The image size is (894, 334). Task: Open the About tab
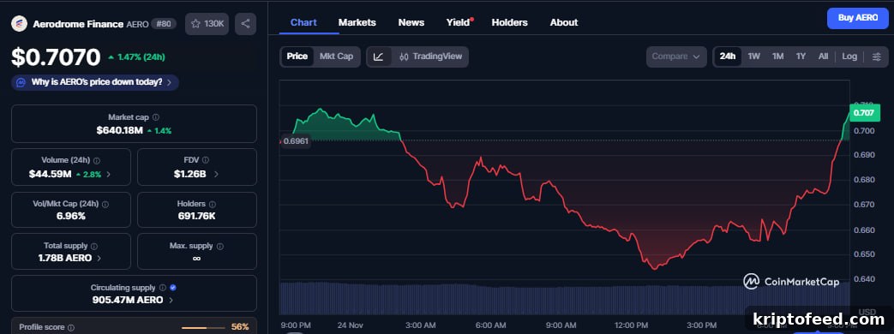click(564, 23)
